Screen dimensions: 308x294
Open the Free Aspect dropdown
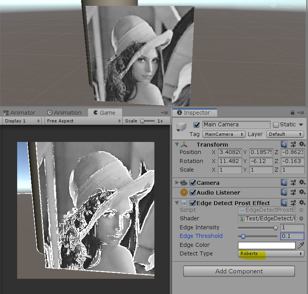83,121
